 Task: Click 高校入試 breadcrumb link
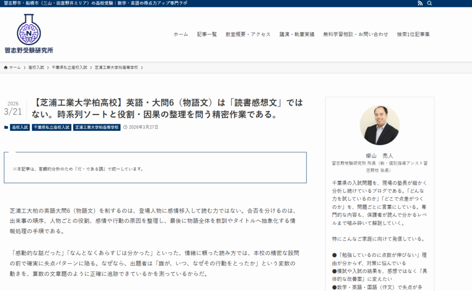point(36,67)
